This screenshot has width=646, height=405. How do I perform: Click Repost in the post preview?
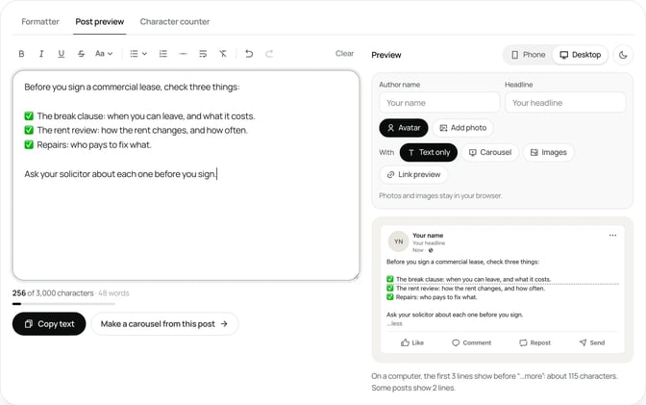(534, 342)
